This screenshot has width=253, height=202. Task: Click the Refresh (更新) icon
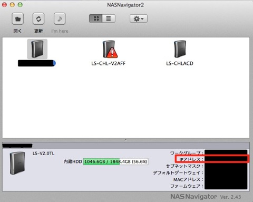pyautogui.click(x=38, y=18)
